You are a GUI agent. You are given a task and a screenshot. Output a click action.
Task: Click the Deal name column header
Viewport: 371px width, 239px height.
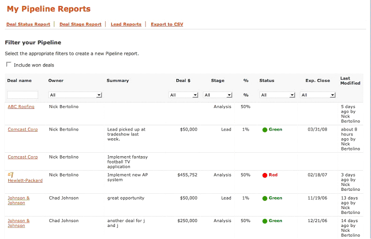click(x=19, y=80)
